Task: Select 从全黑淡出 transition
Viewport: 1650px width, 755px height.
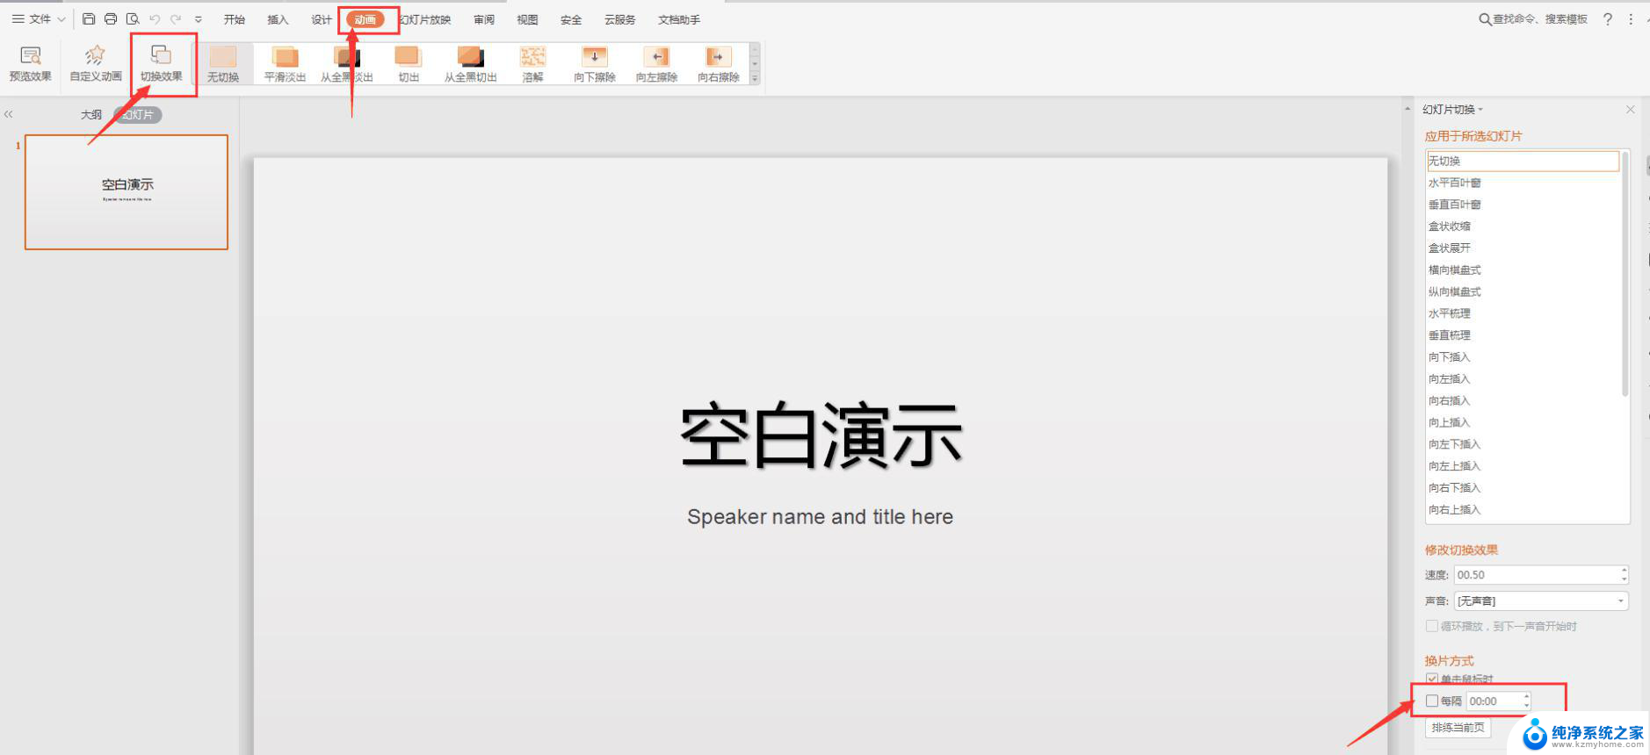Action: point(347,65)
